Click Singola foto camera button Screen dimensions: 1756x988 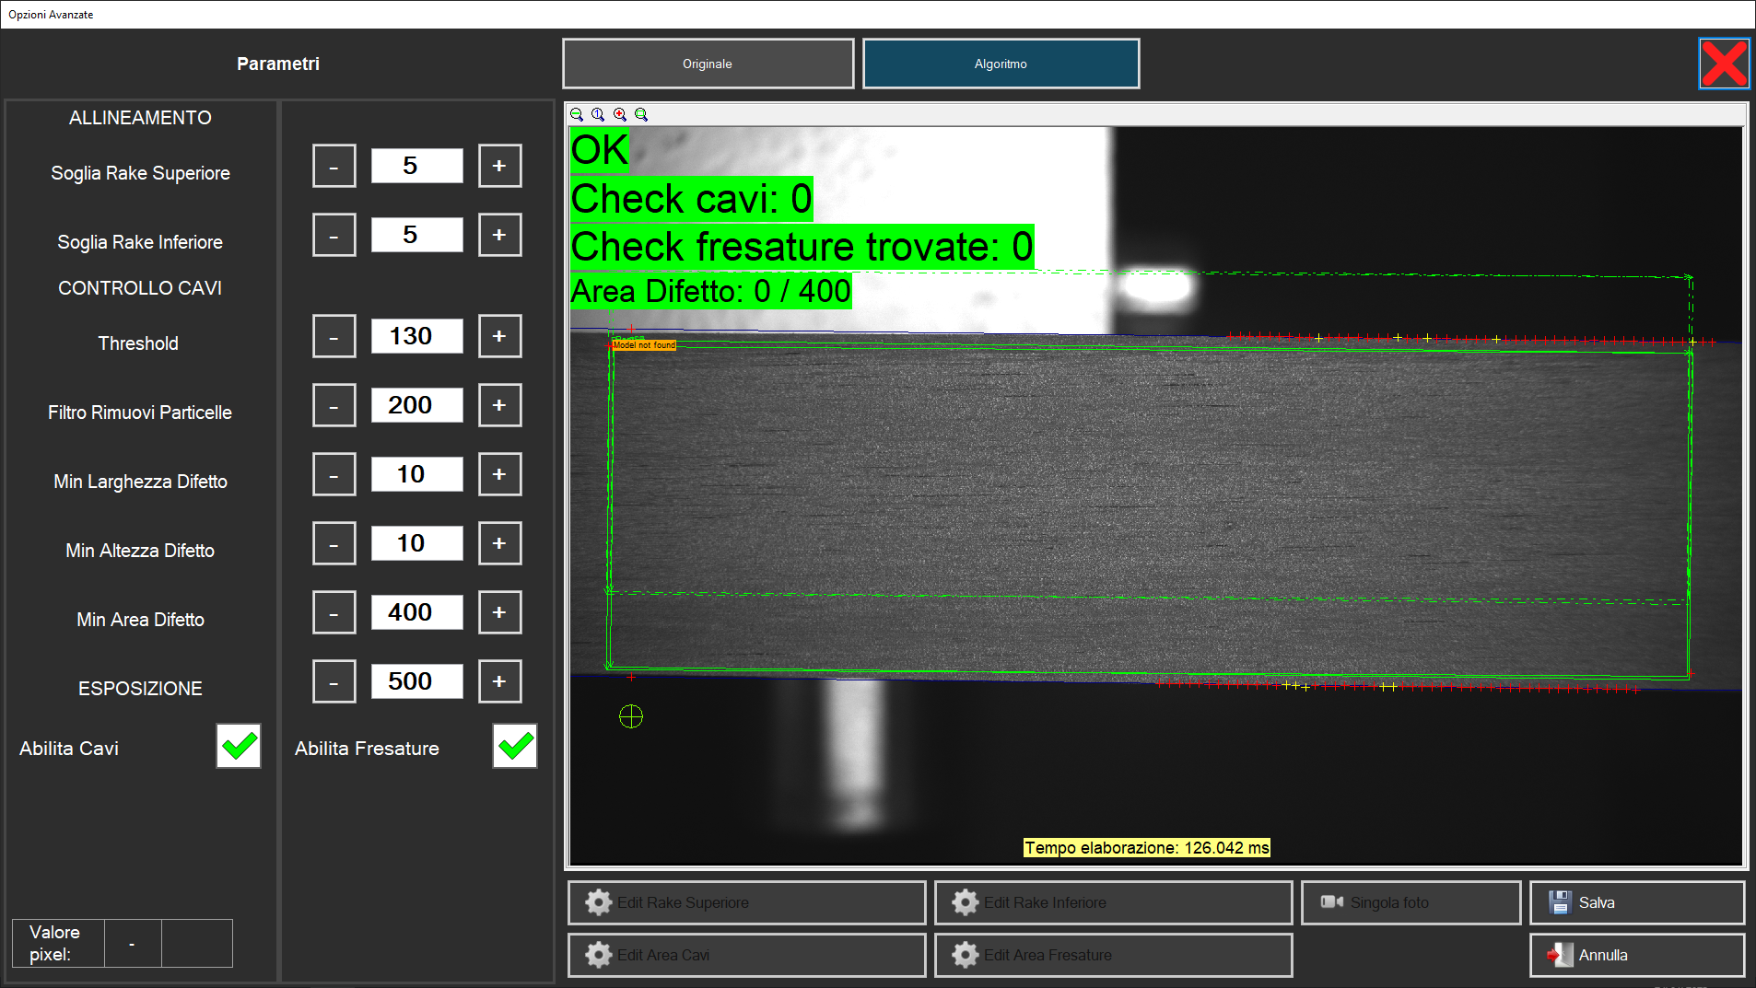(x=1411, y=902)
